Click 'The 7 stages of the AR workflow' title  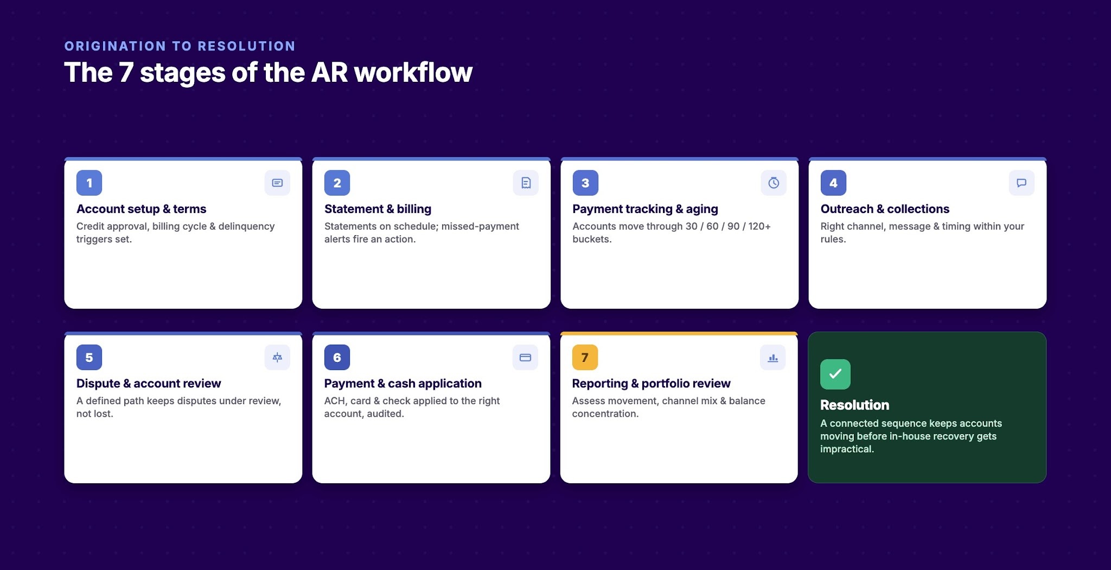click(x=268, y=73)
